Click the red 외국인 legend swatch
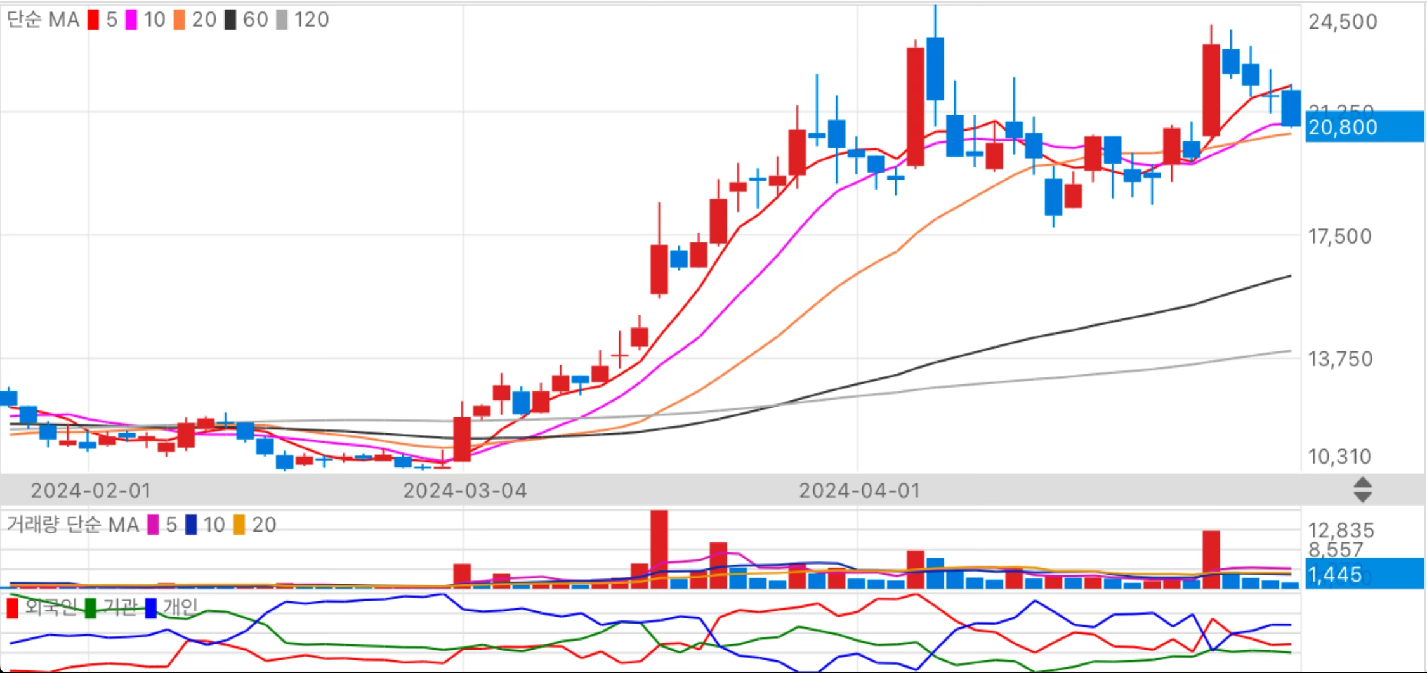Viewport: 1427px width, 673px height. pyautogui.click(x=12, y=608)
